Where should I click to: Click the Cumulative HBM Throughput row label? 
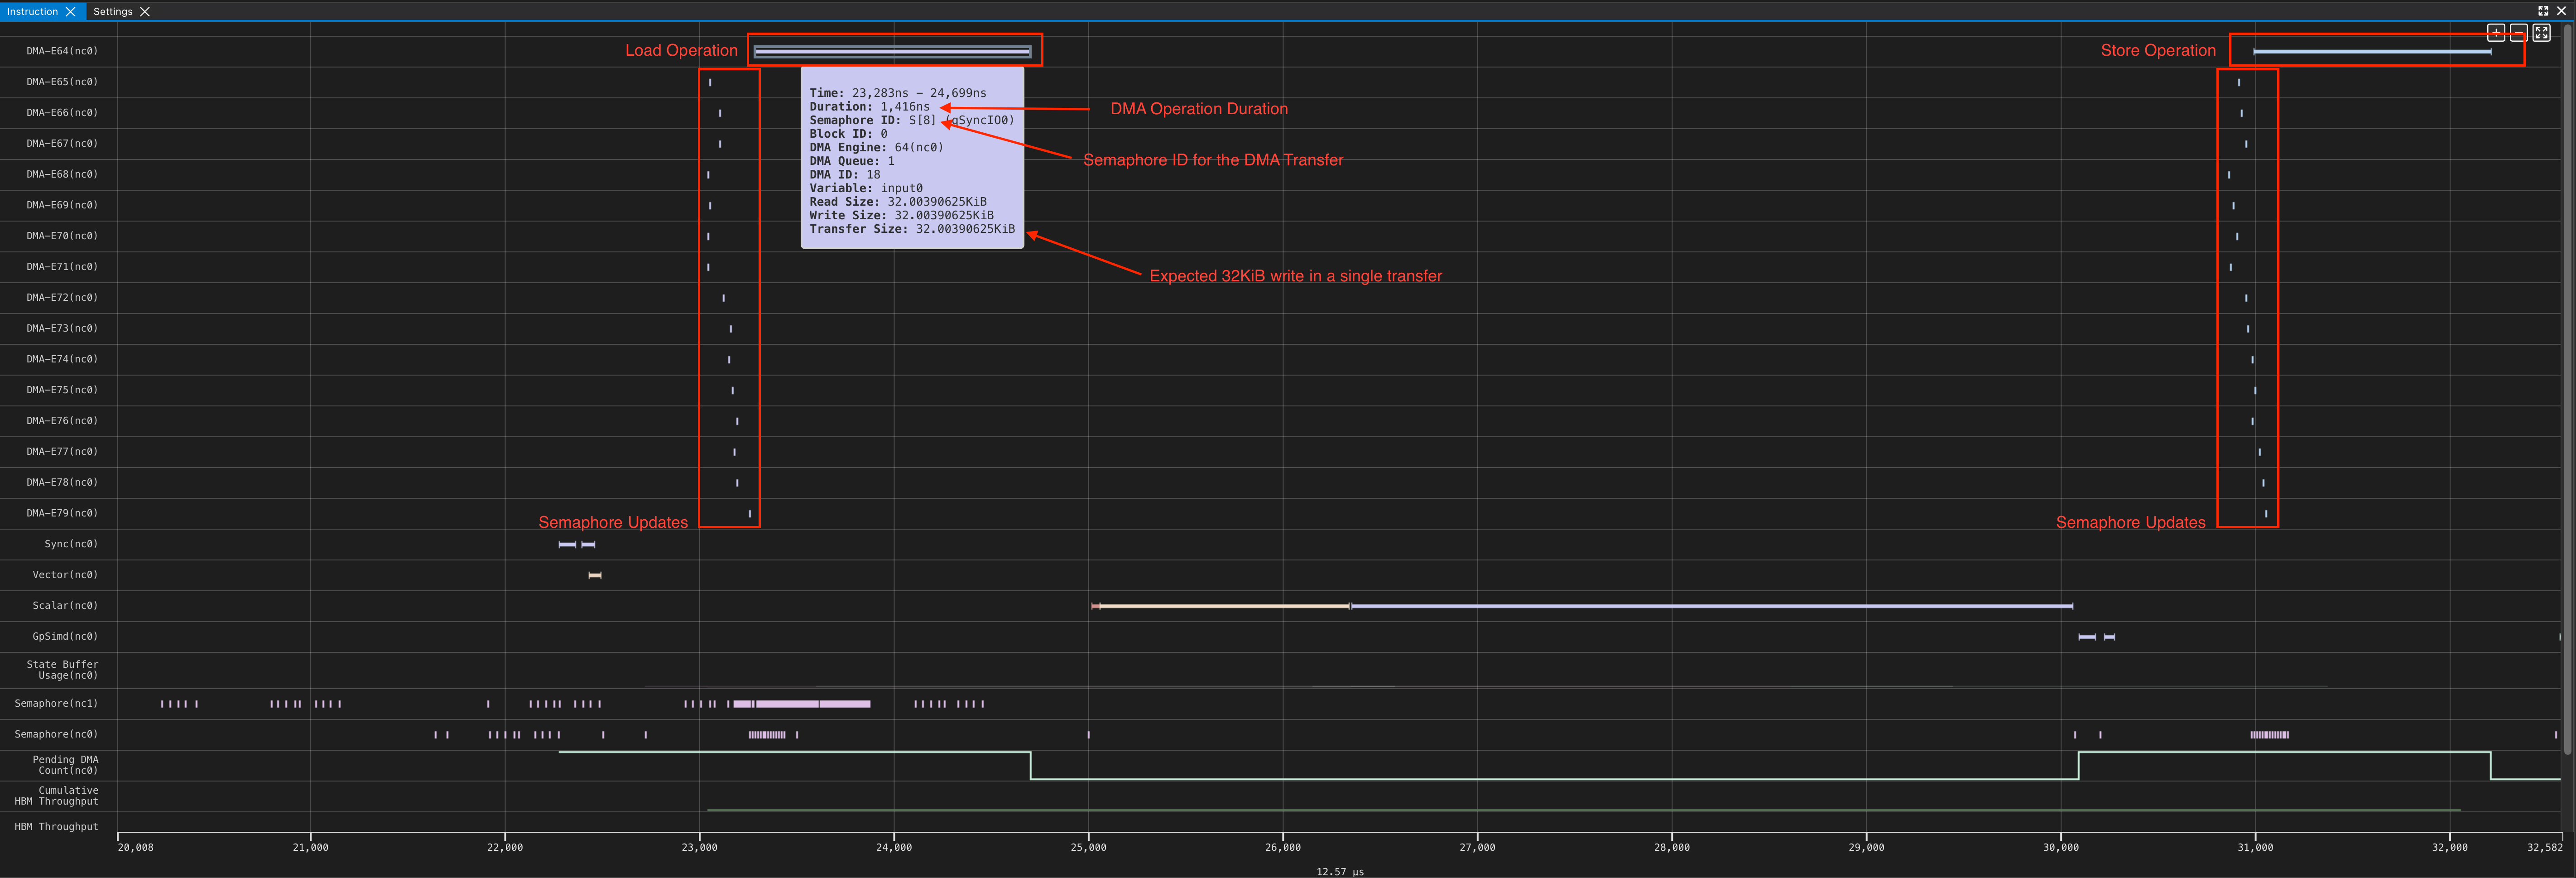click(x=57, y=796)
